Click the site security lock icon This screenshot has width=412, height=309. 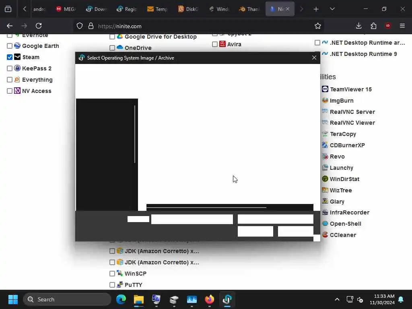[91, 26]
